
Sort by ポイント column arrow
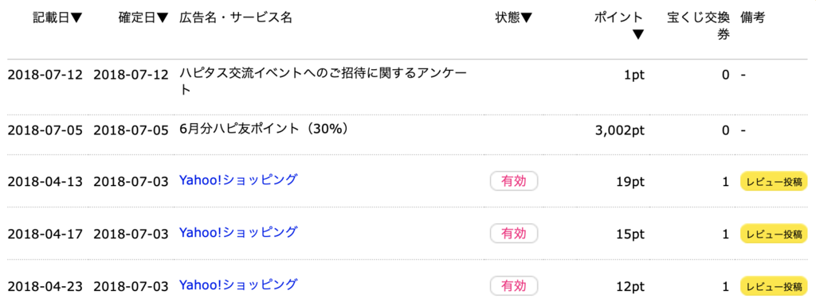point(638,35)
